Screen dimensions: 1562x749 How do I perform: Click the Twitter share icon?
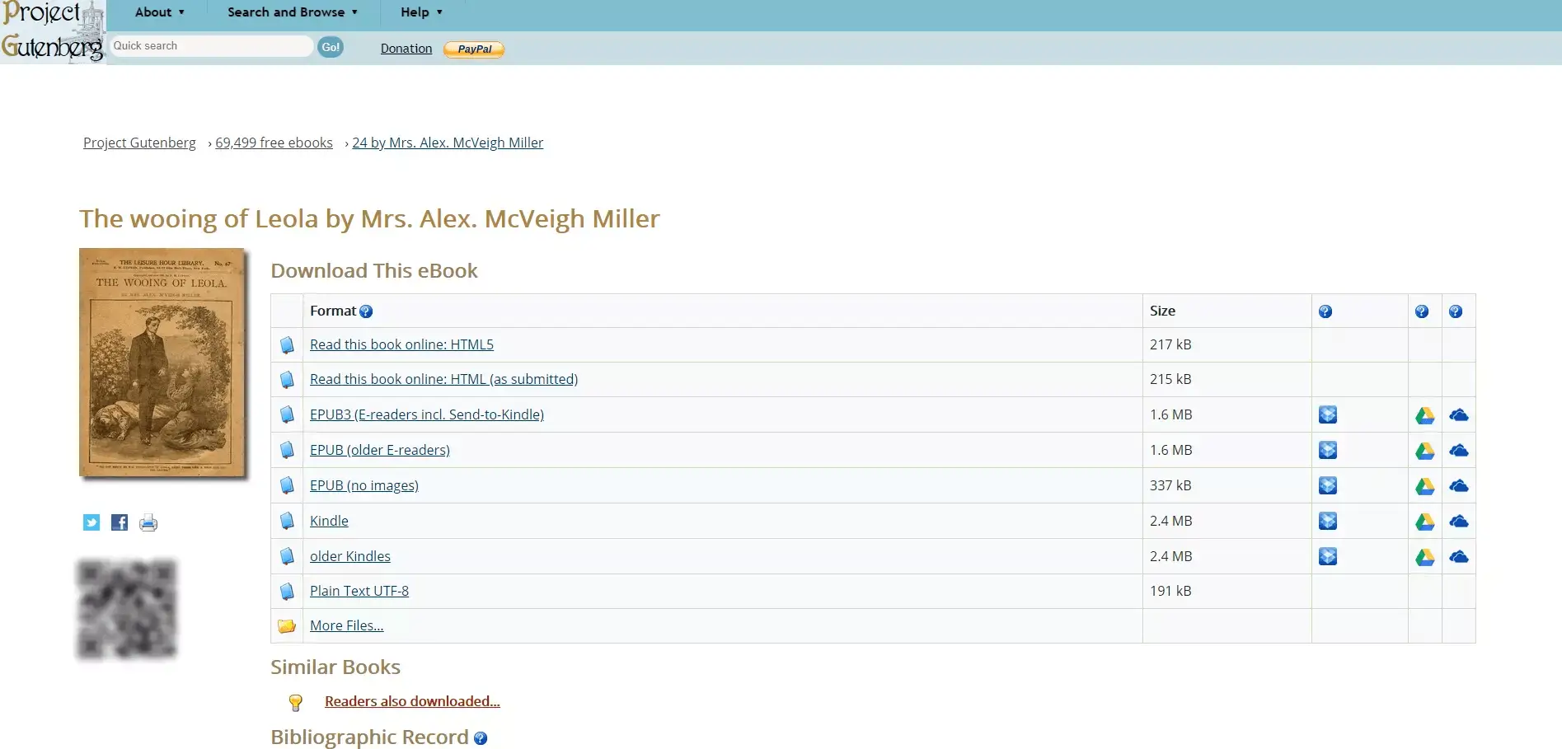pos(91,522)
